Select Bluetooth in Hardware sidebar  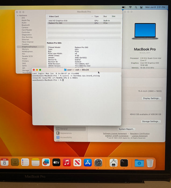(x=26, y=25)
